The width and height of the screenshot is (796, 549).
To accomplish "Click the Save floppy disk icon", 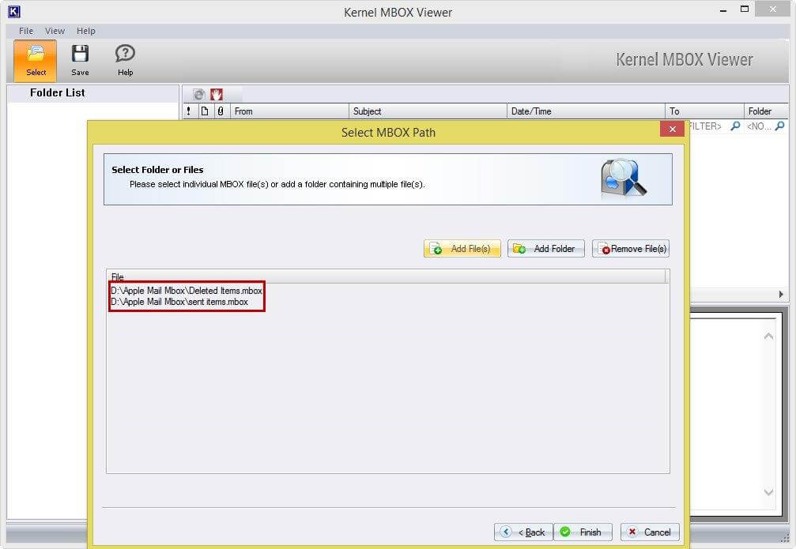I will point(80,54).
